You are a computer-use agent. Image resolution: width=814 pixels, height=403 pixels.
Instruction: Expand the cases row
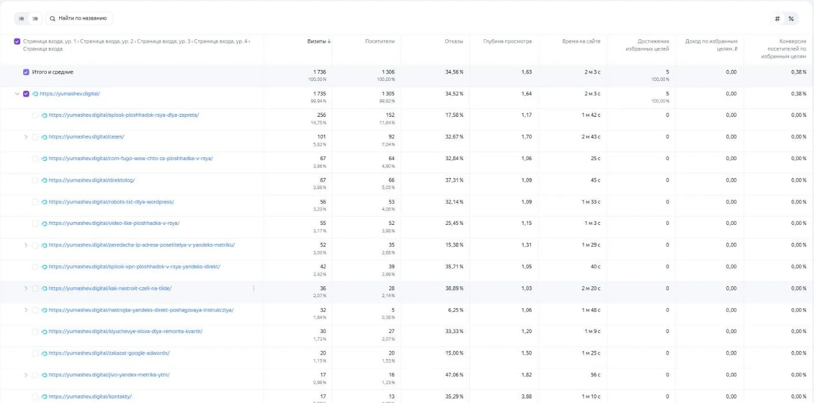26,137
